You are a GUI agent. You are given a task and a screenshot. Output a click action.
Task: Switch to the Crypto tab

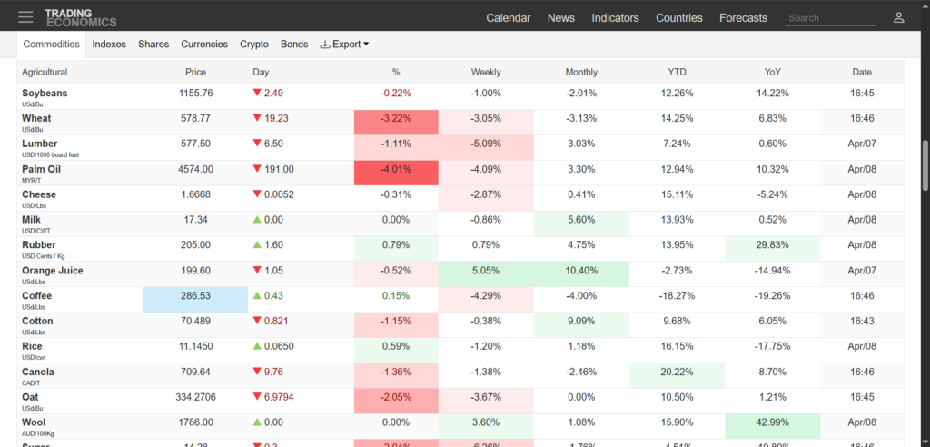(254, 44)
